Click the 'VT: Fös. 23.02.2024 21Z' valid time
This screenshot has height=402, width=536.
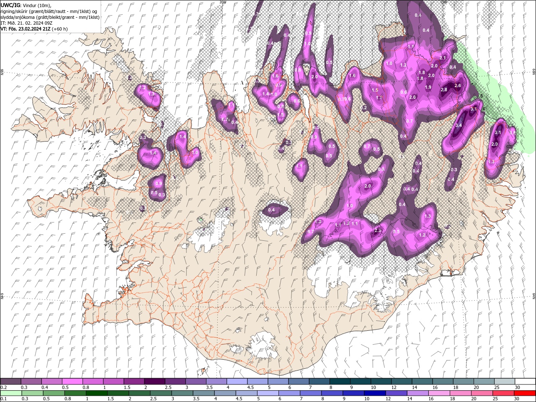click(x=26, y=29)
